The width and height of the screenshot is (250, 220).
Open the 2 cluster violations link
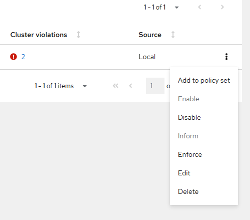coord(23,57)
